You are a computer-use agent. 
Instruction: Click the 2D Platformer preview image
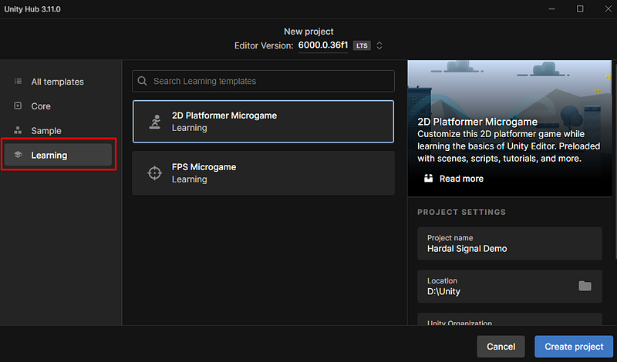coord(510,128)
